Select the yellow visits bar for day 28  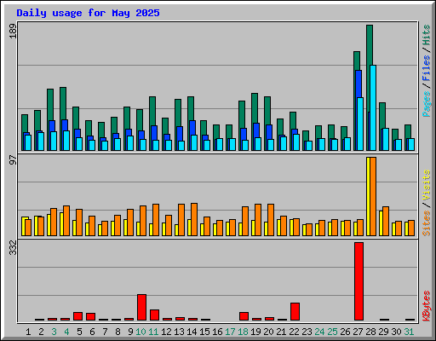coord(368,196)
